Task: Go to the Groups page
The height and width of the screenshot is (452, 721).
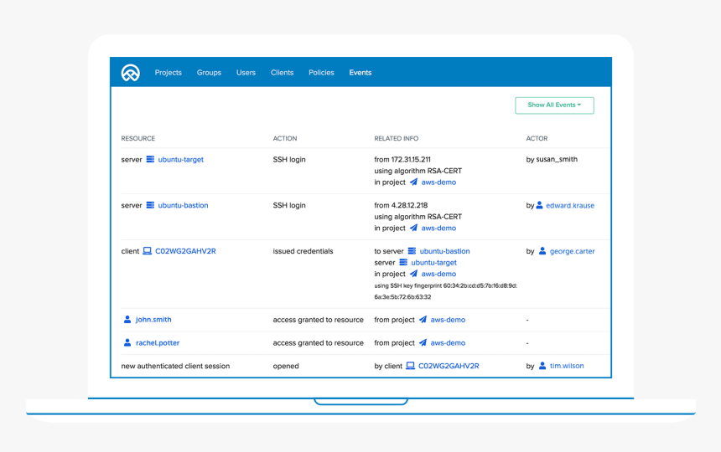Action: [x=209, y=73]
